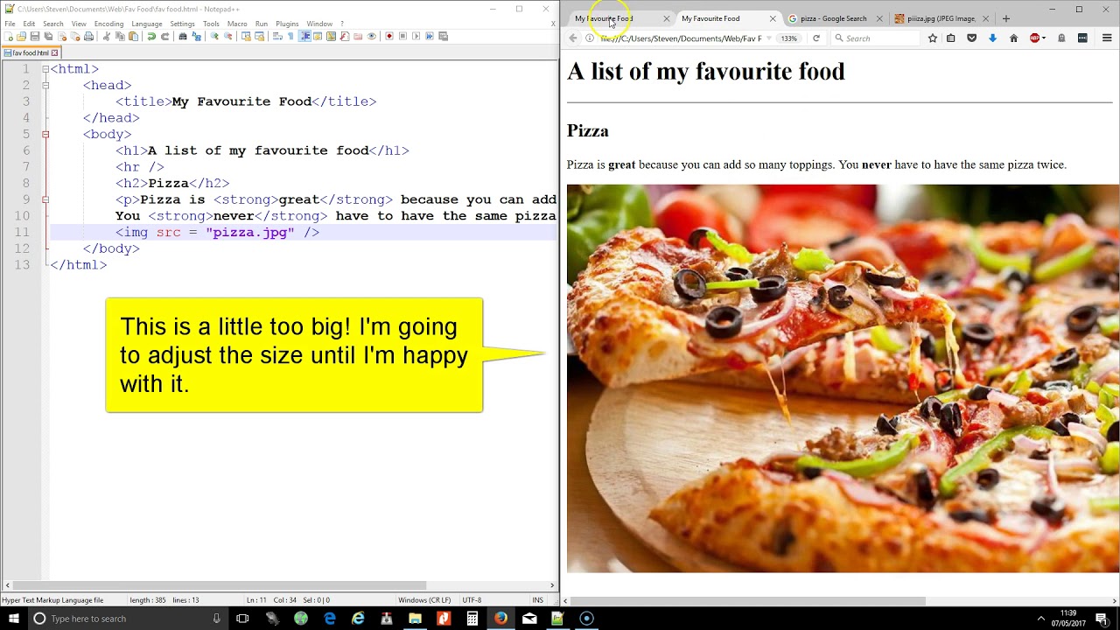Click the Firefox address bar URL
The height and width of the screenshot is (630, 1120).
click(681, 38)
